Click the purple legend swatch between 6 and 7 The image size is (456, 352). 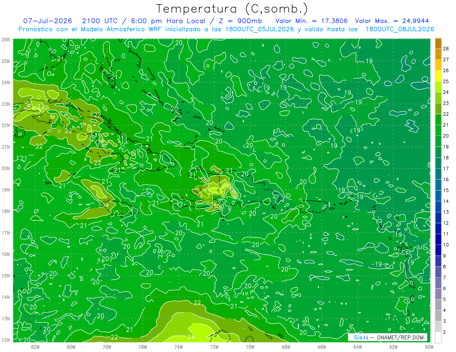[x=438, y=283]
